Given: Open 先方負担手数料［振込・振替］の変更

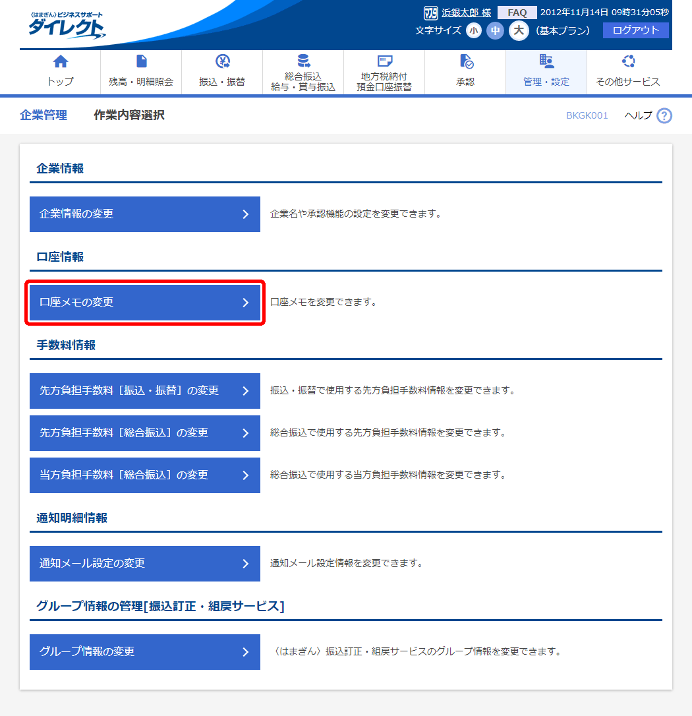Looking at the screenshot, I should point(145,391).
